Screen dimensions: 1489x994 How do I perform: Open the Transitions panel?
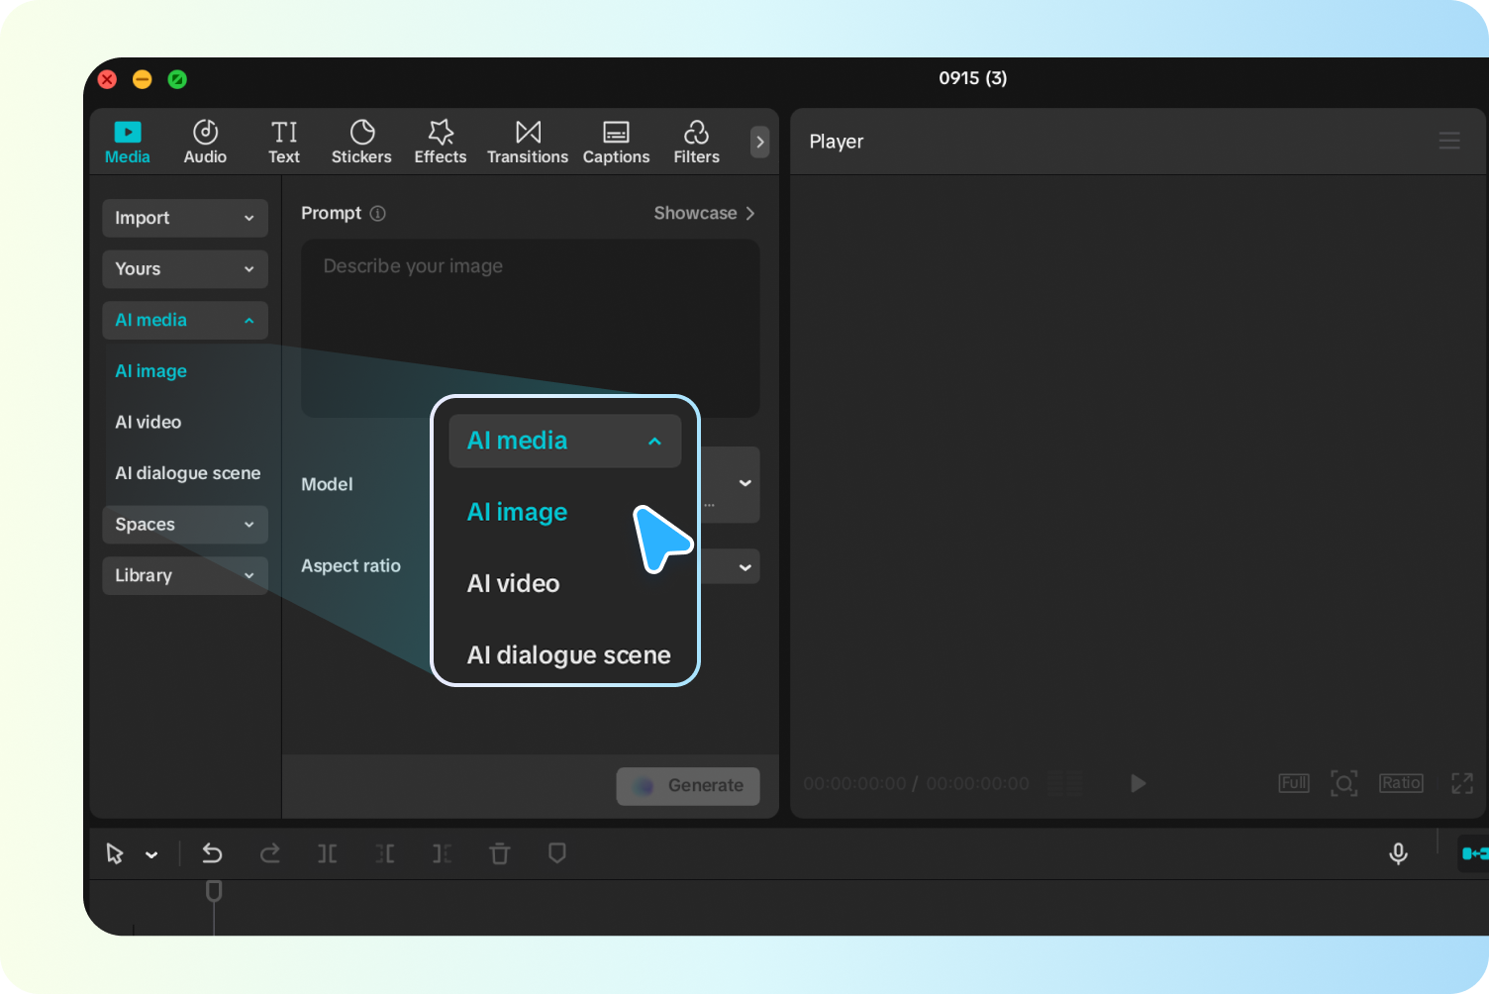[x=527, y=143]
